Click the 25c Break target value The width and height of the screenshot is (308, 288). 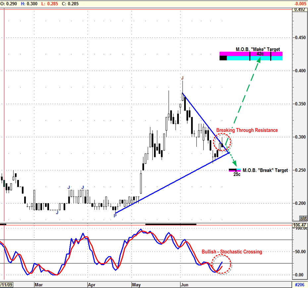pos(237,174)
